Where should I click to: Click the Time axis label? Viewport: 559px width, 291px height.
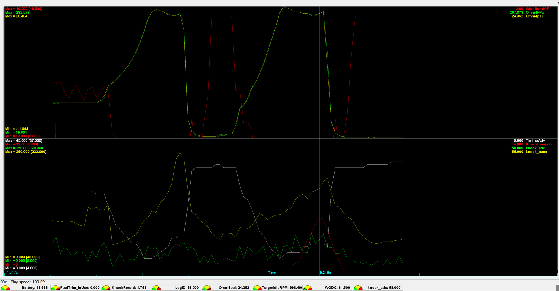tap(272, 273)
